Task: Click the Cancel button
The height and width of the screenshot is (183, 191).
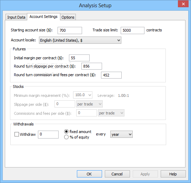Action: 117,174
